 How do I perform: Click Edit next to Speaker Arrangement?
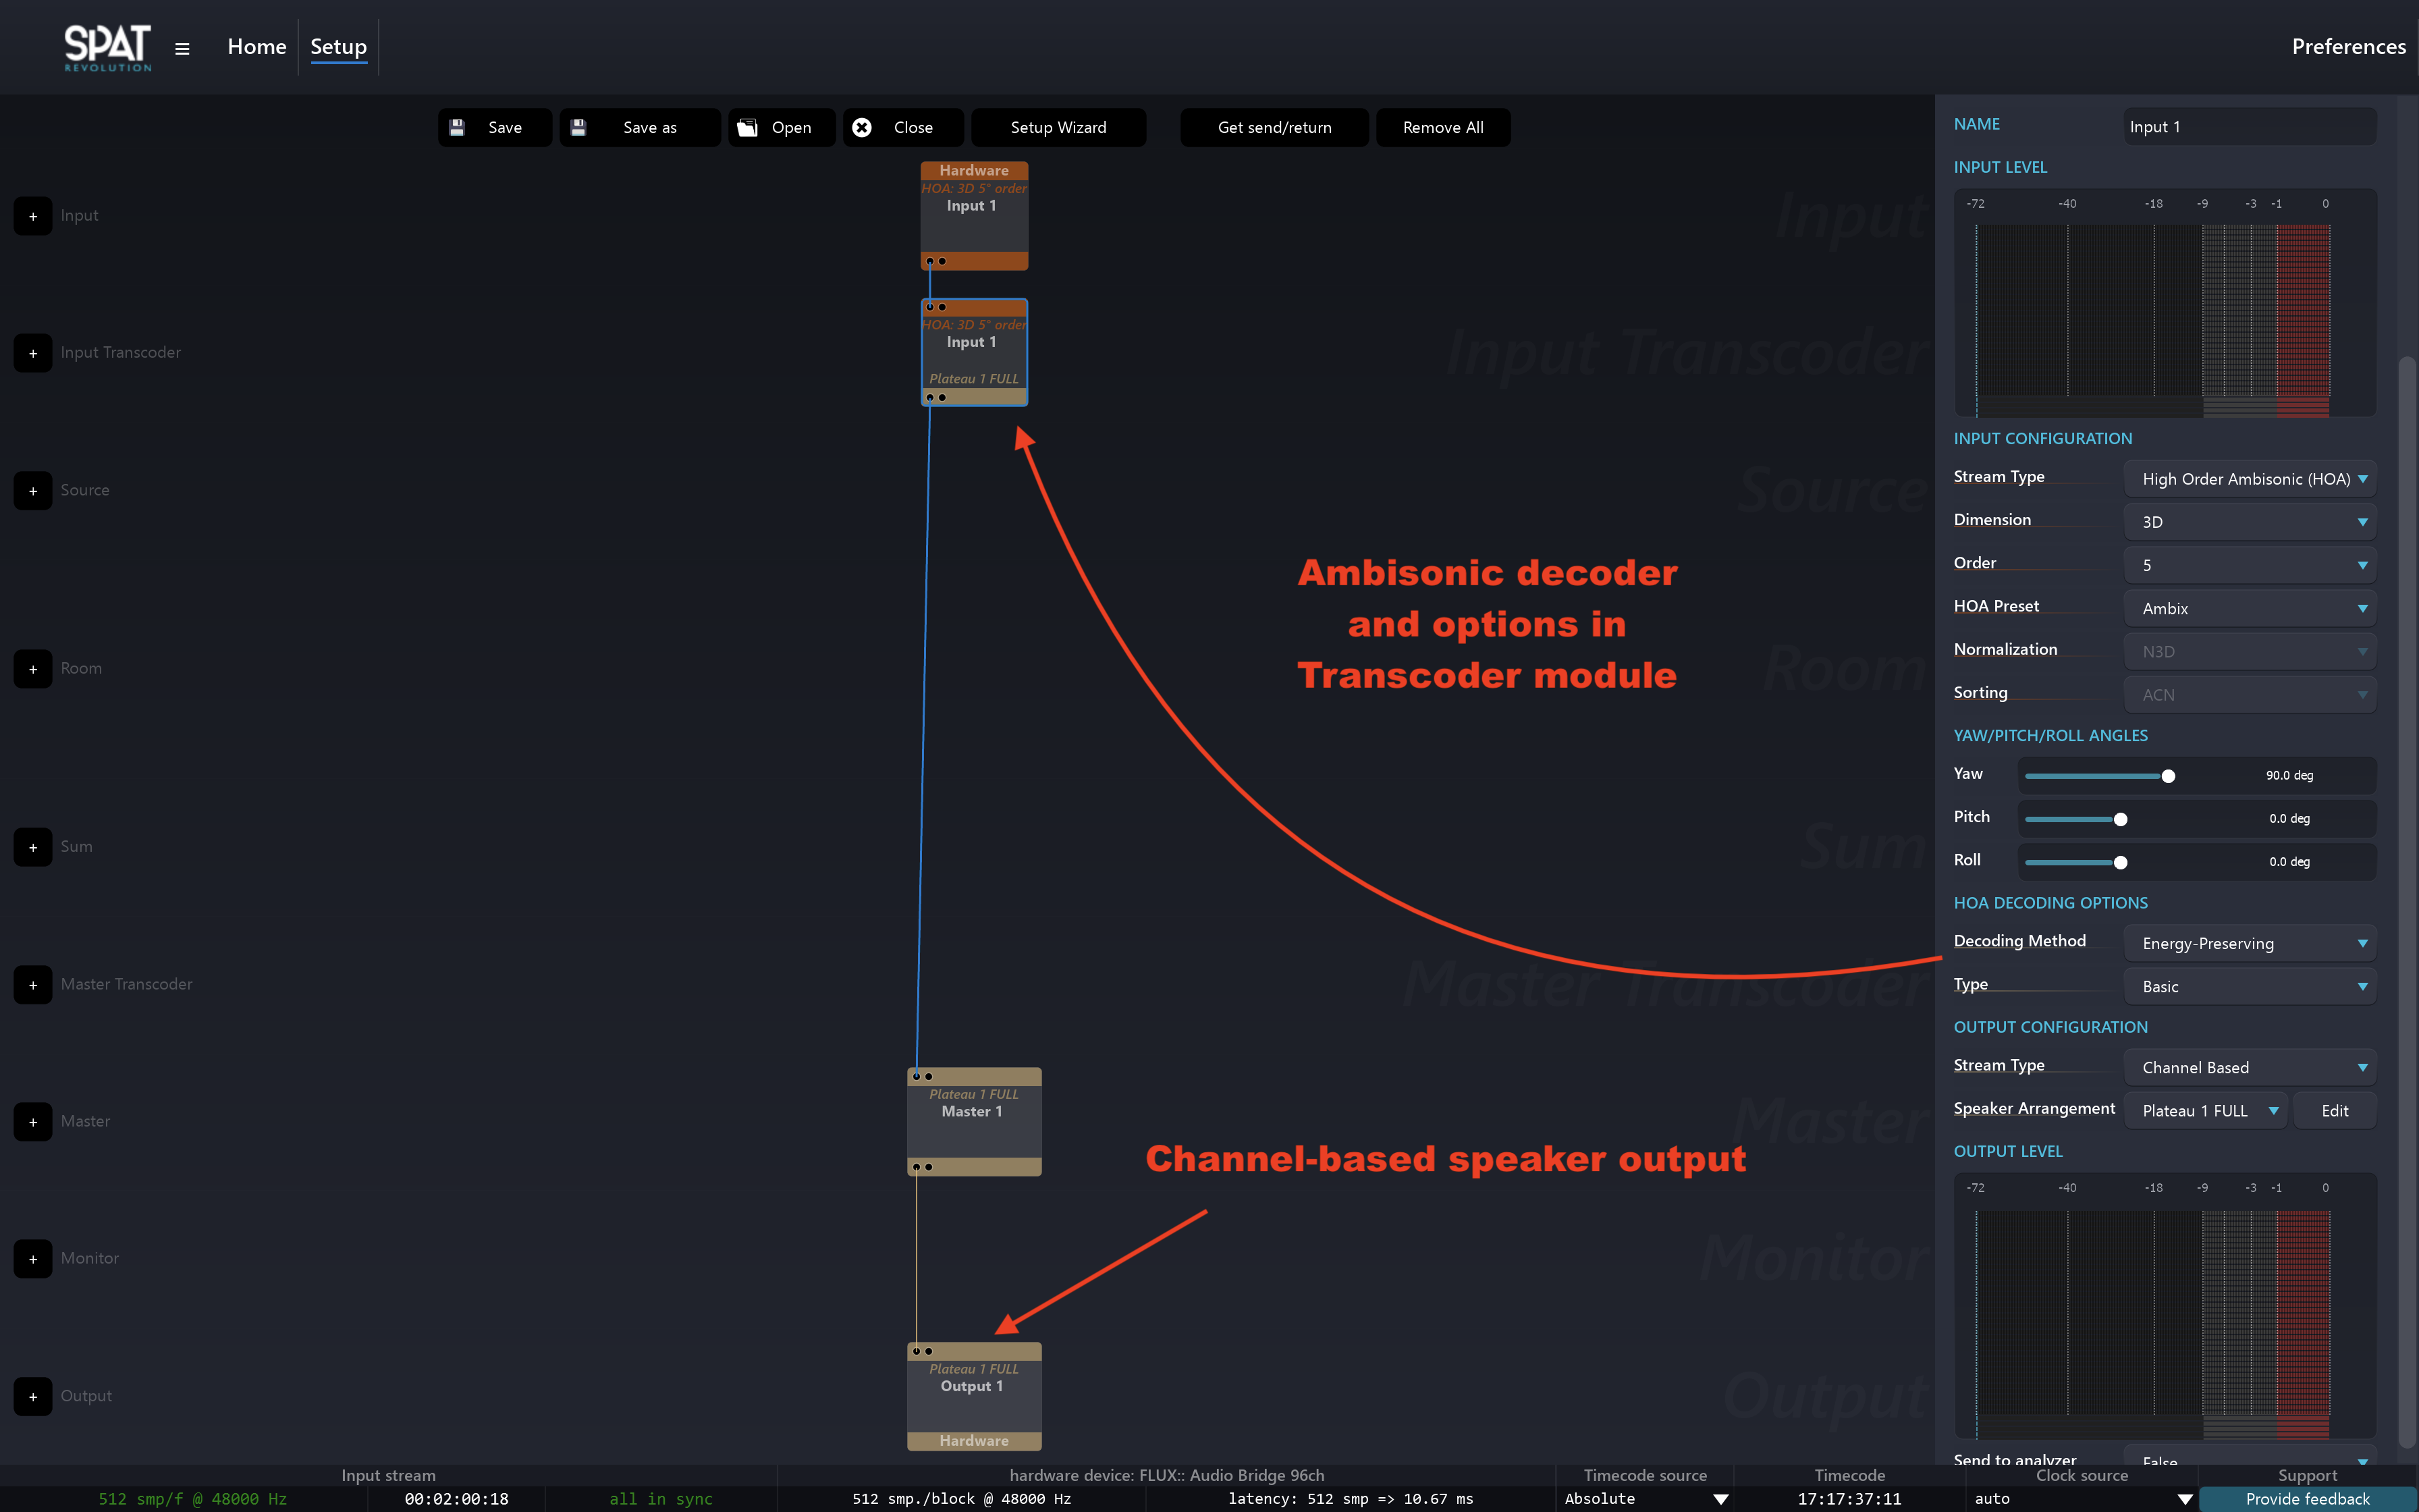2334,1111
